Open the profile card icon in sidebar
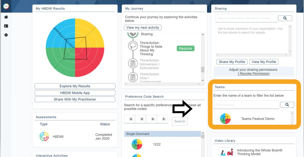 pos(6,26)
